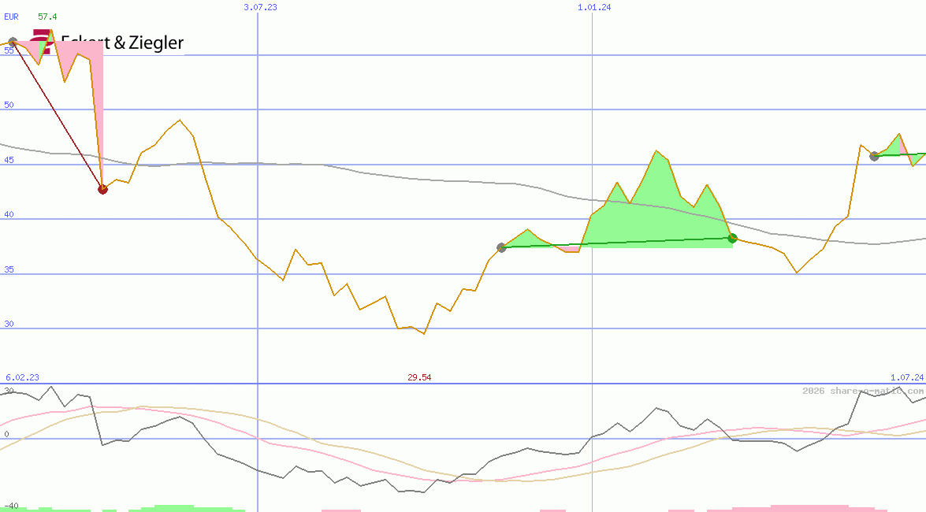Click the gray entry marker near 37 EUR

tap(501, 247)
